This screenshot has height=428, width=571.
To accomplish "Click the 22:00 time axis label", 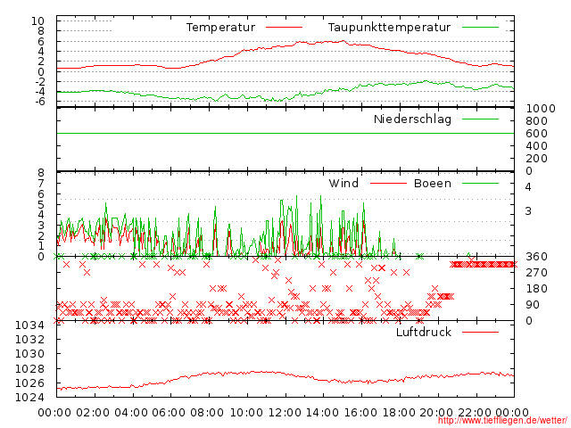I will point(475,413).
